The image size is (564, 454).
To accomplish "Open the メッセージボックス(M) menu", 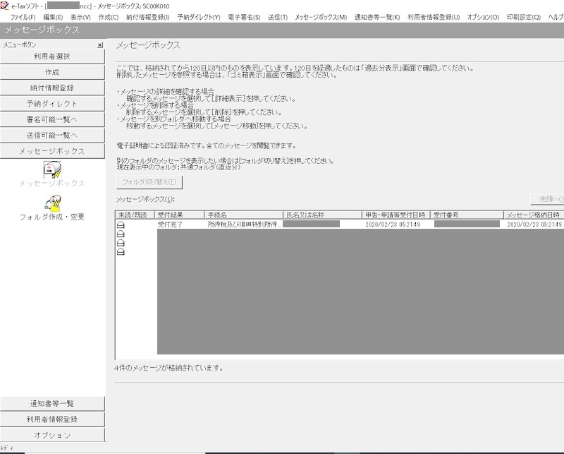I will click(x=321, y=17).
